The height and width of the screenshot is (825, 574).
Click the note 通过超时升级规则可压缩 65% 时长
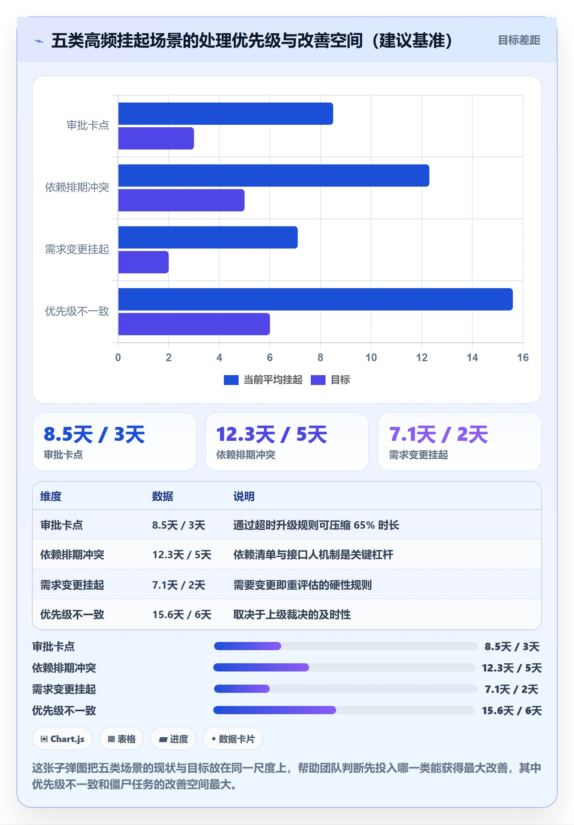click(316, 525)
